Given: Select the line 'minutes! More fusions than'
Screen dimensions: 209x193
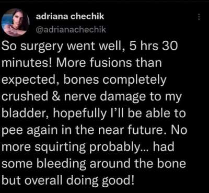Looking at the screenshot, I should click(x=82, y=64).
